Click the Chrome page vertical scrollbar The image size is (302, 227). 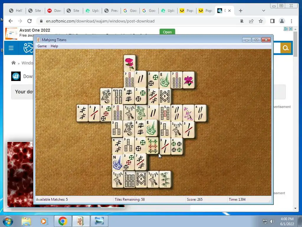point(296,44)
